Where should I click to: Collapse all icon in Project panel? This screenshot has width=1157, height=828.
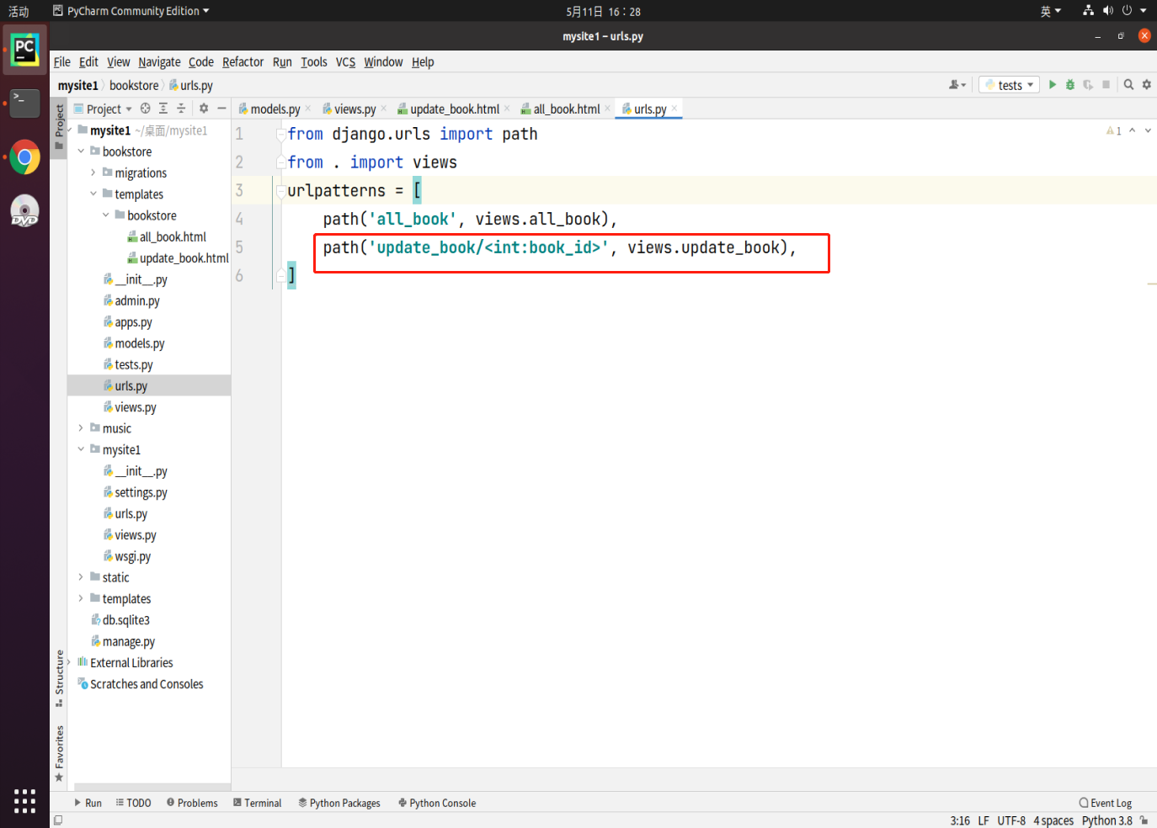[x=181, y=109]
